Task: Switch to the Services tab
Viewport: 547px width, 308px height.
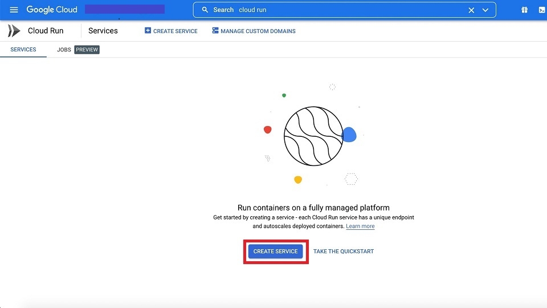Action: coord(23,50)
